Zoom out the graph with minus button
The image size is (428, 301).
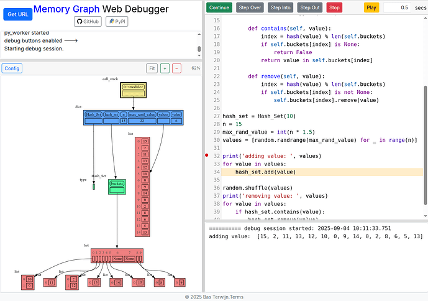pos(176,68)
